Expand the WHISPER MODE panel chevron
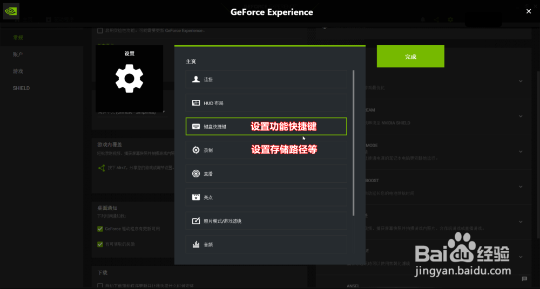 (521, 152)
